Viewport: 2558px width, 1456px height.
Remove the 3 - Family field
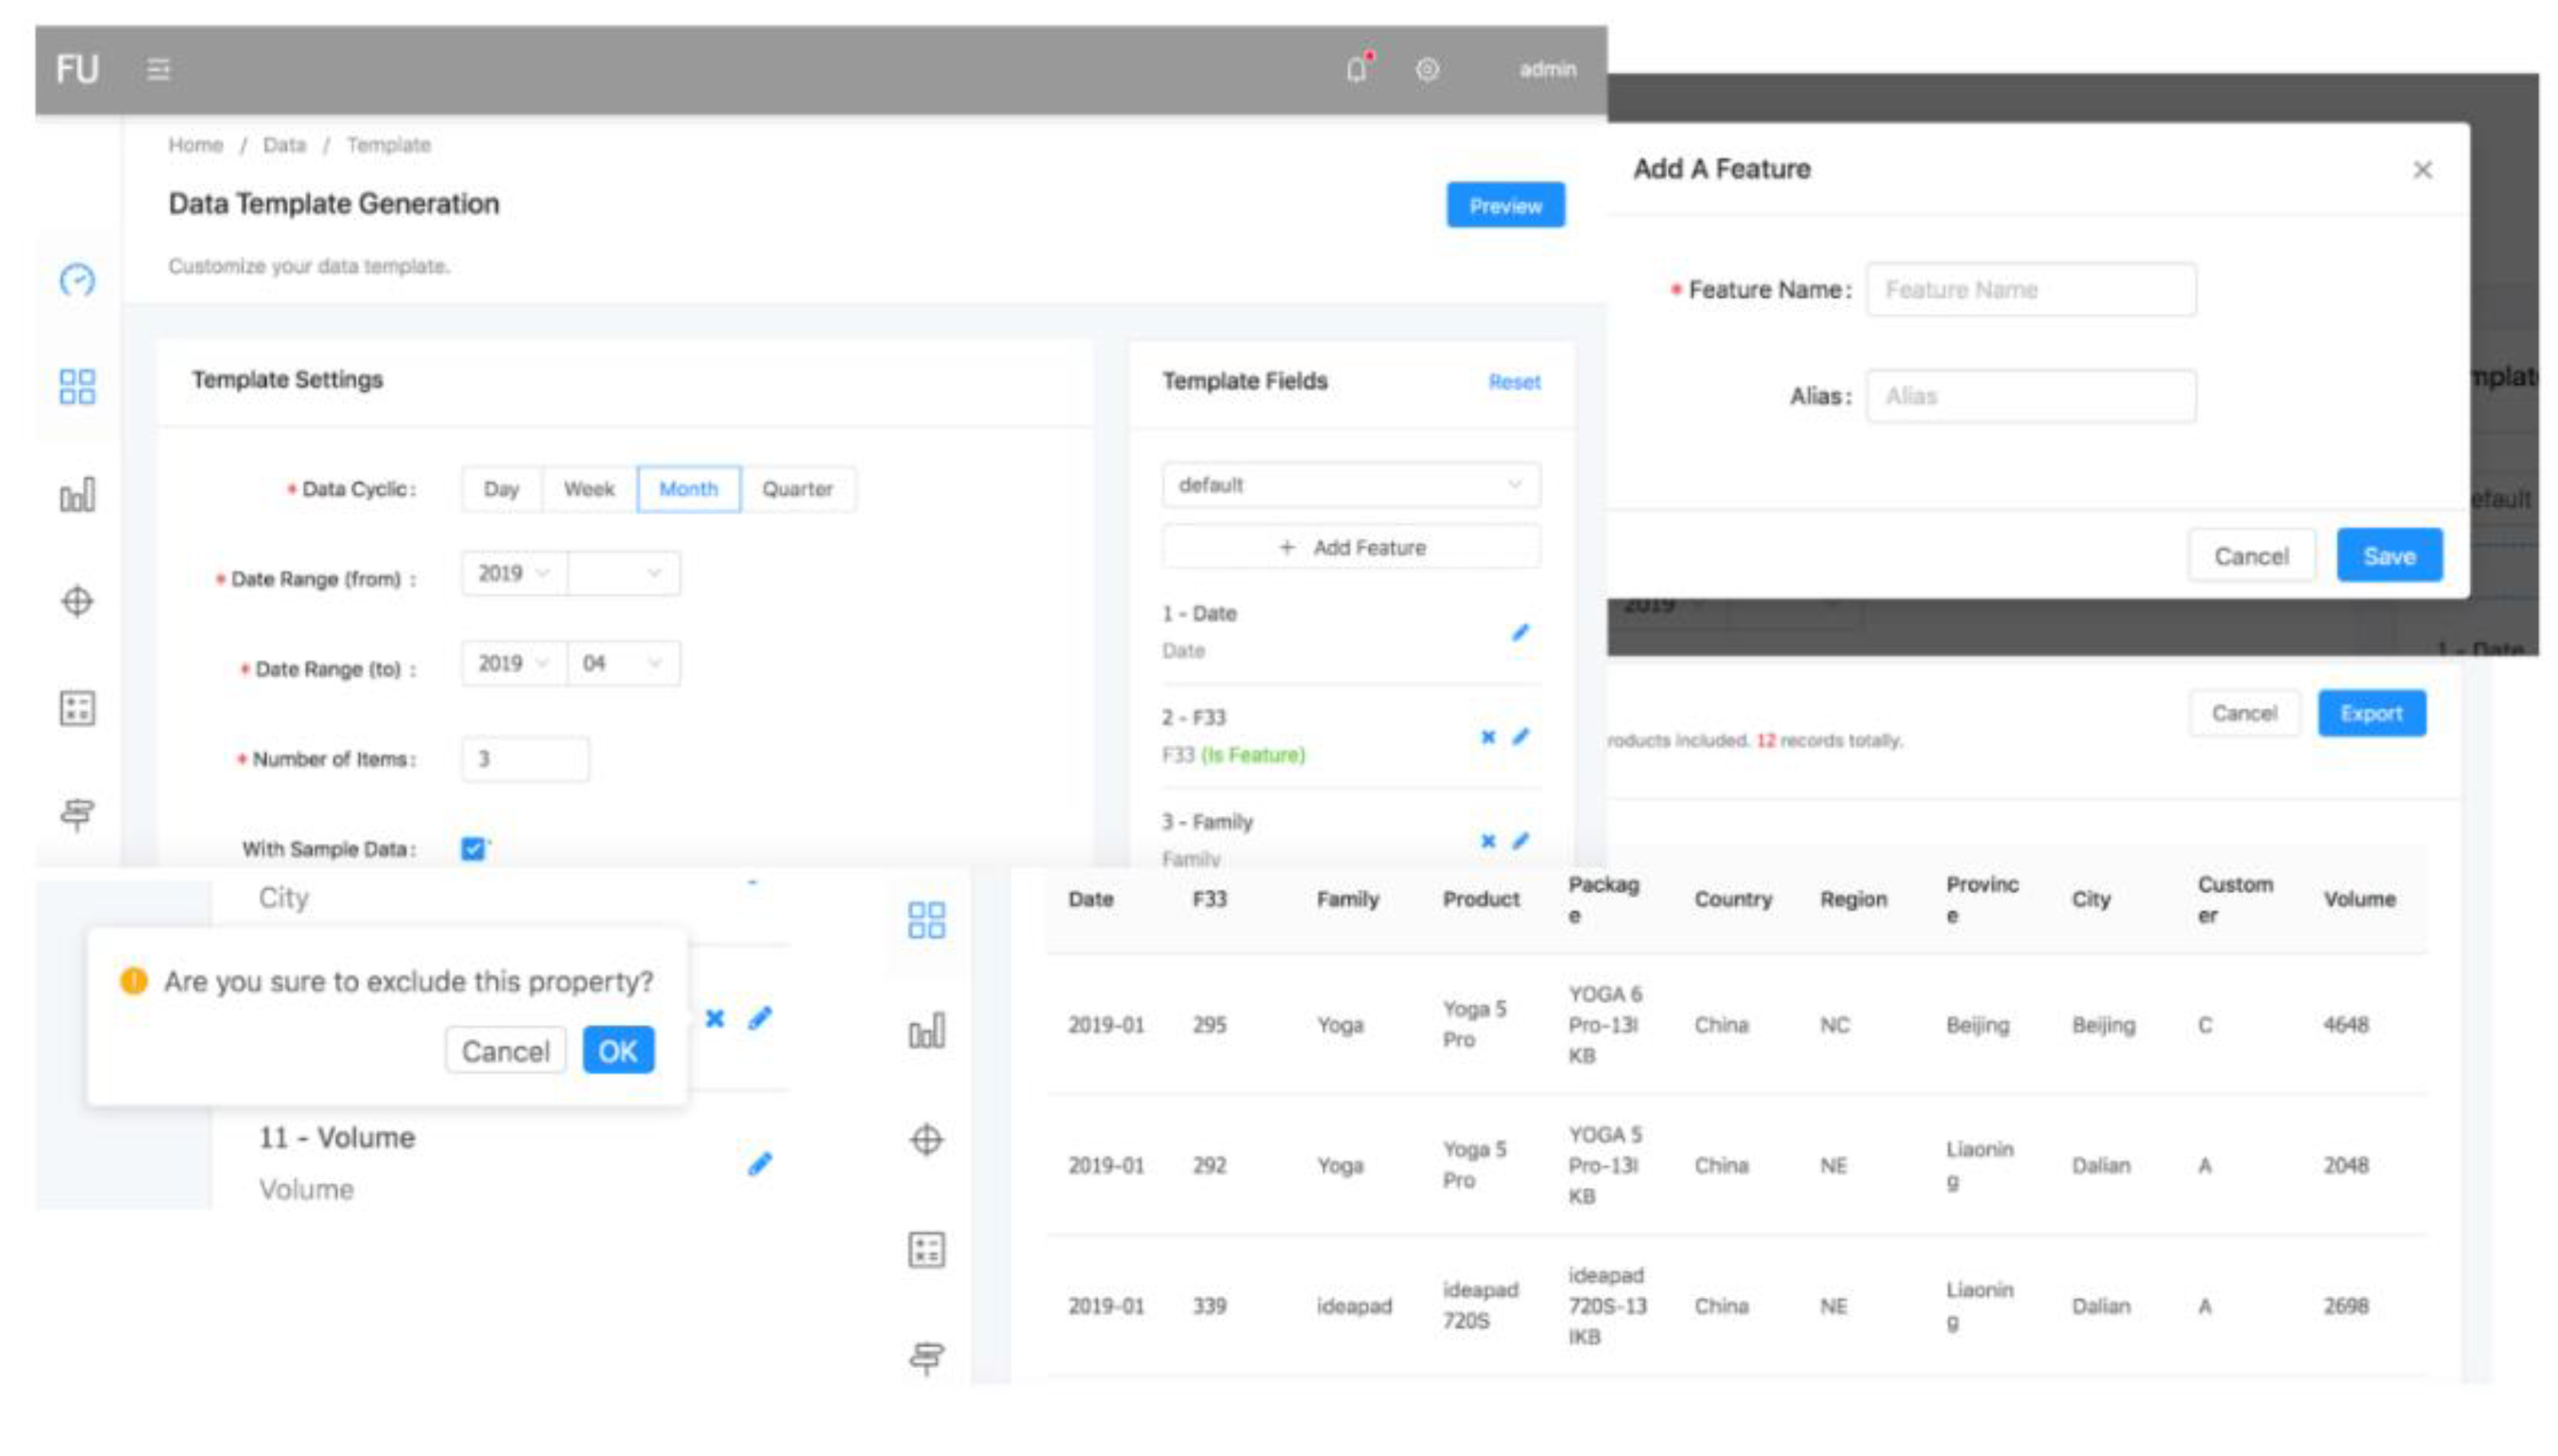(x=1488, y=841)
